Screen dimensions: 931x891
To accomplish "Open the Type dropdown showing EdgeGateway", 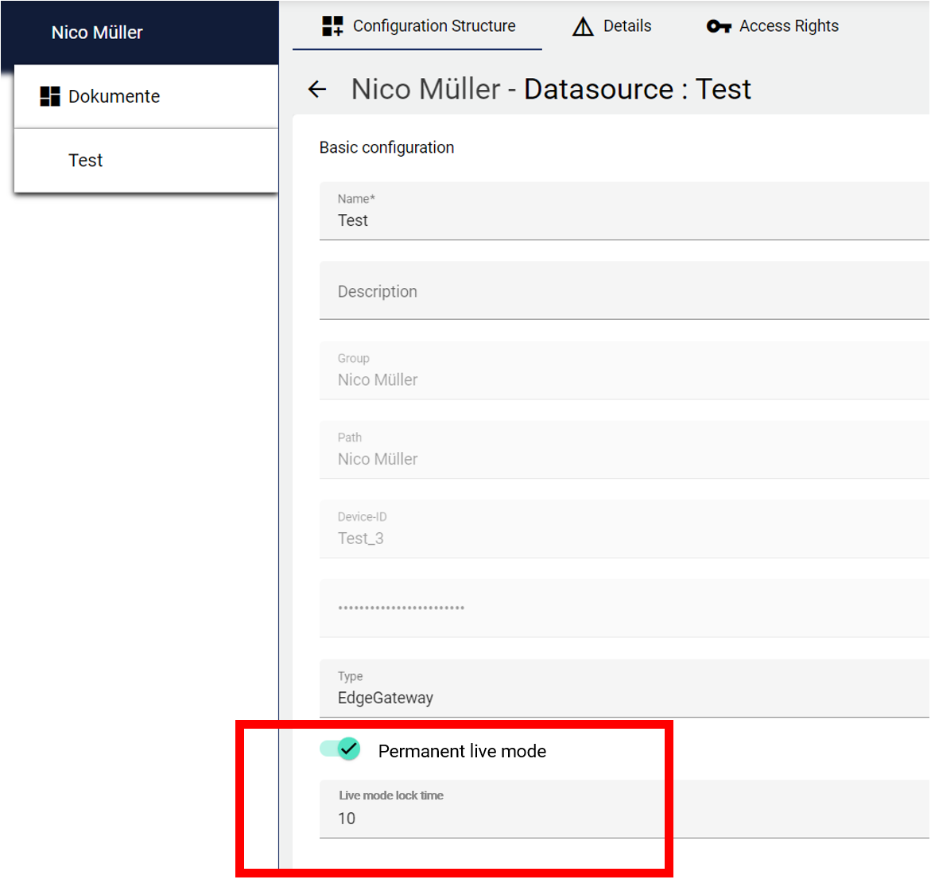I will (623, 689).
